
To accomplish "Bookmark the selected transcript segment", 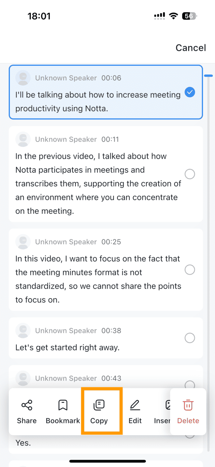I will point(63,405).
